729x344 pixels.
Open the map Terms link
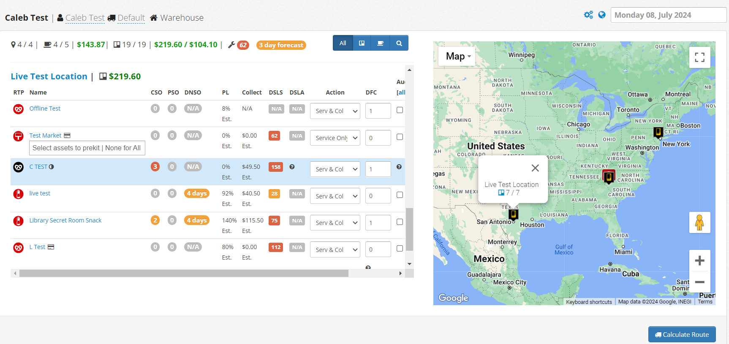pyautogui.click(x=705, y=302)
